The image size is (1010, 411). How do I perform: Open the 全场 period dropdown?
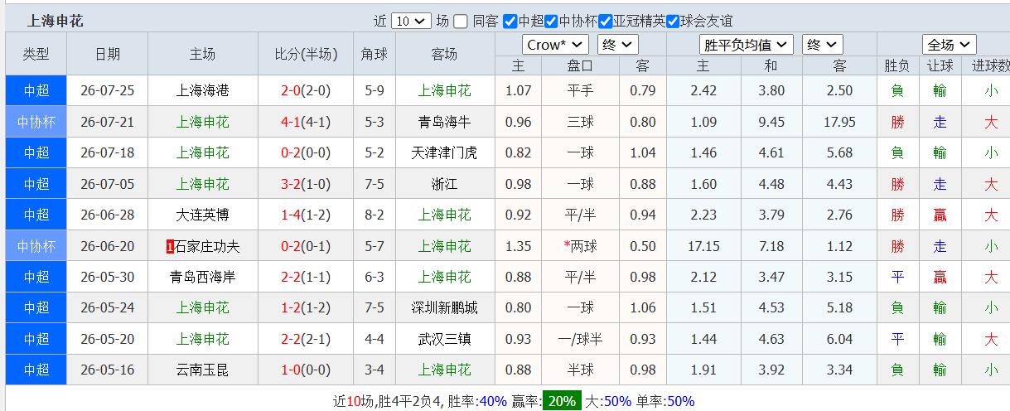[x=949, y=45]
